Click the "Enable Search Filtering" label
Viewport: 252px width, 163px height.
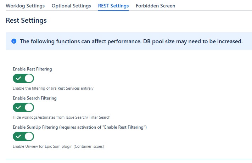click(35, 98)
